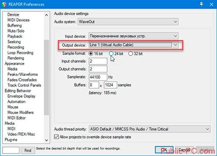The image size is (217, 156).
Task: Select the Plug-ins category
Action: point(11,140)
